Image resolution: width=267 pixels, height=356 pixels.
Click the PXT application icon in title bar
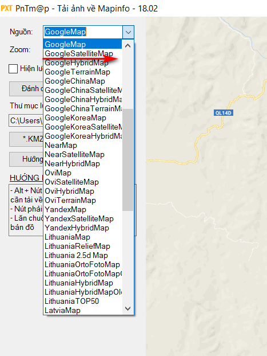(6, 9)
